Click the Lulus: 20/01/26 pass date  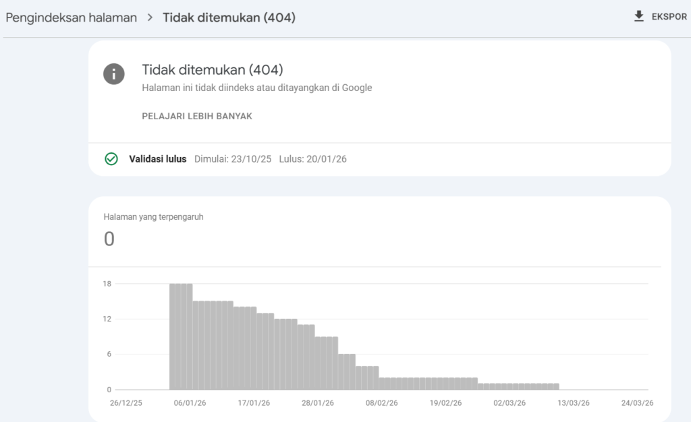point(313,159)
